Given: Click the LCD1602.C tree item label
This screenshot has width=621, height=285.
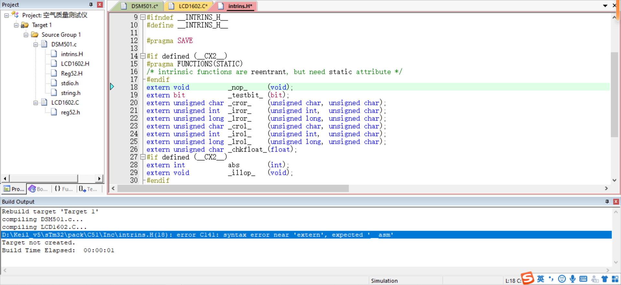Looking at the screenshot, I should click(x=65, y=103).
